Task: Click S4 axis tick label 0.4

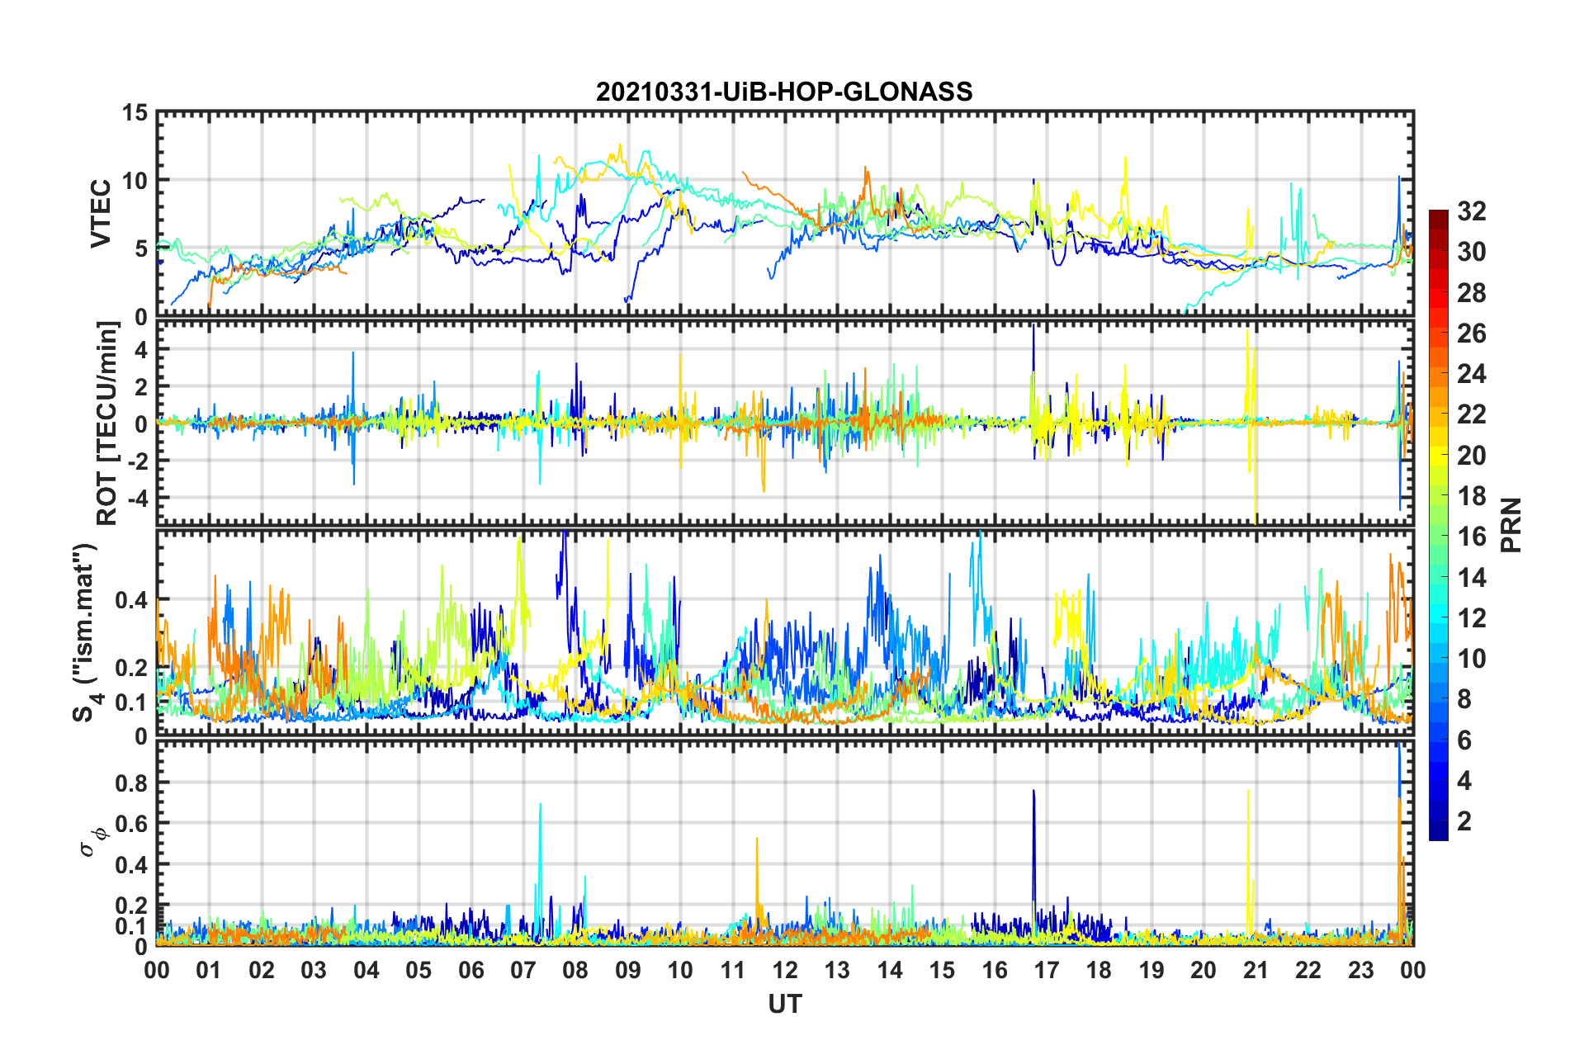Action: coord(130,600)
